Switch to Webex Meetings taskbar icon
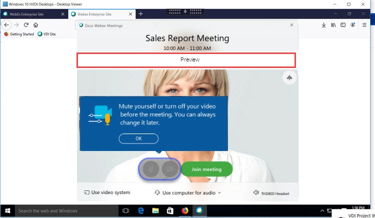This screenshot has height=218, width=375. click(199, 211)
